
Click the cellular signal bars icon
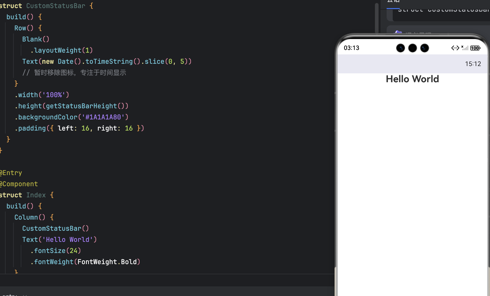tap(465, 48)
